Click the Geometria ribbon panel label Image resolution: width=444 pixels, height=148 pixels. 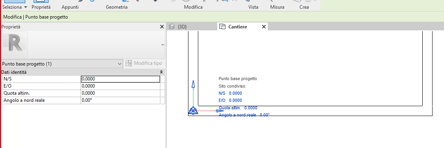117,7
